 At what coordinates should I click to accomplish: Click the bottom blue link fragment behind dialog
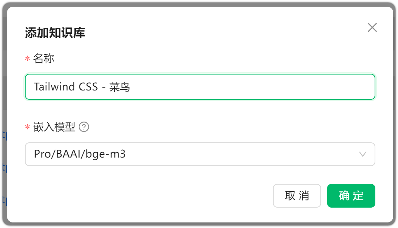point(4,201)
